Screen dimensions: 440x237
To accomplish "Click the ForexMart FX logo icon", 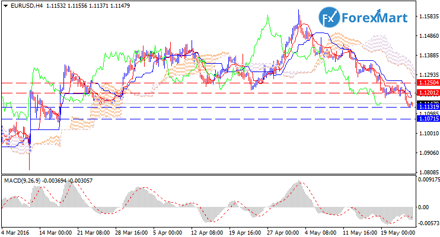I will [x=329, y=17].
